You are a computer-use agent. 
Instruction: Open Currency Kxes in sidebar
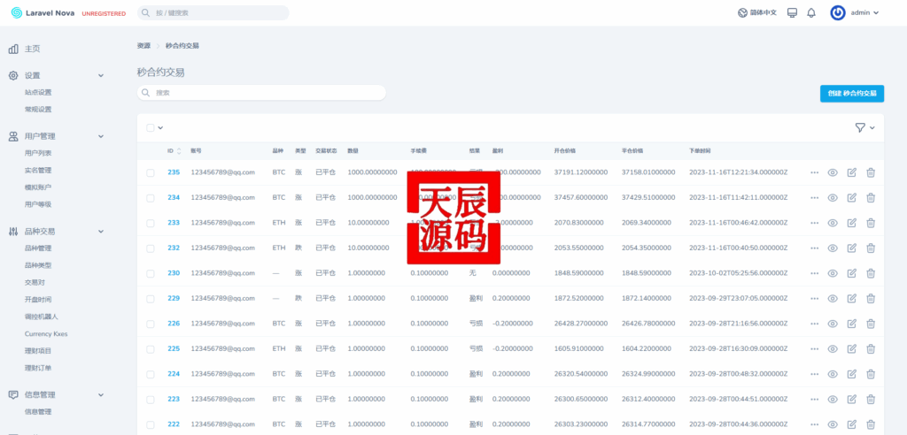[x=46, y=334]
